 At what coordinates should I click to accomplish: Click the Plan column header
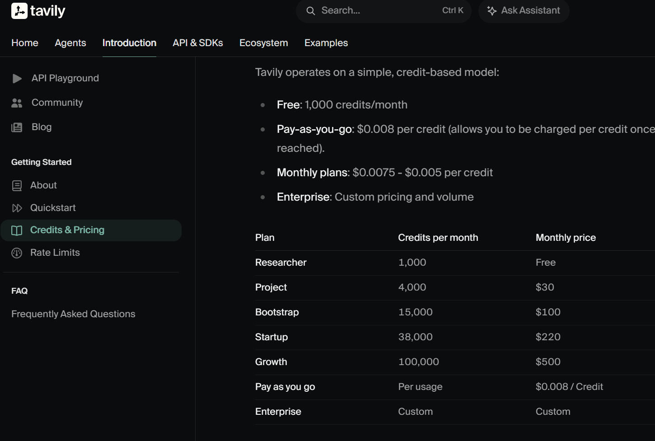(x=265, y=238)
